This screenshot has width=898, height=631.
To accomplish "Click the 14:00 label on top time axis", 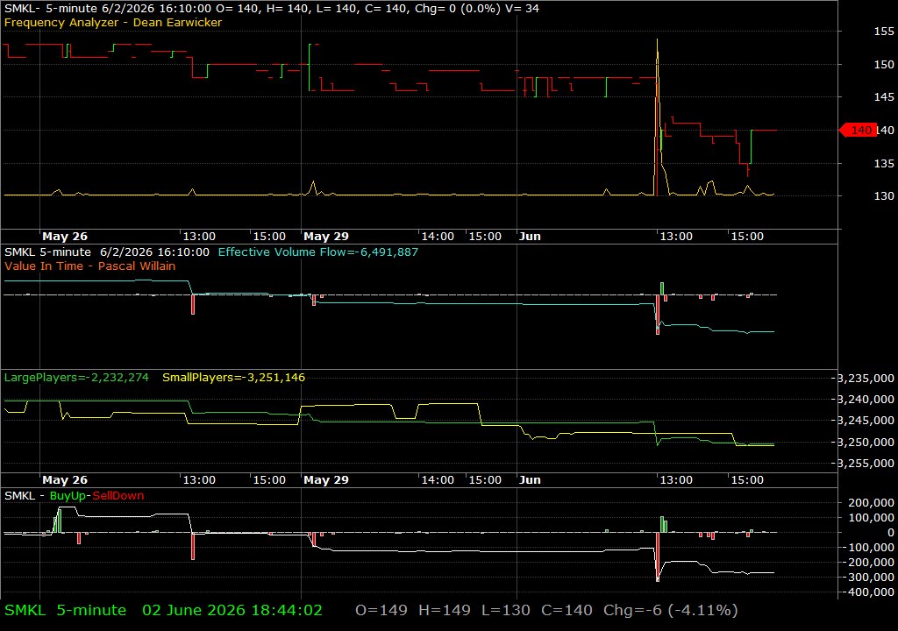I will (x=438, y=236).
